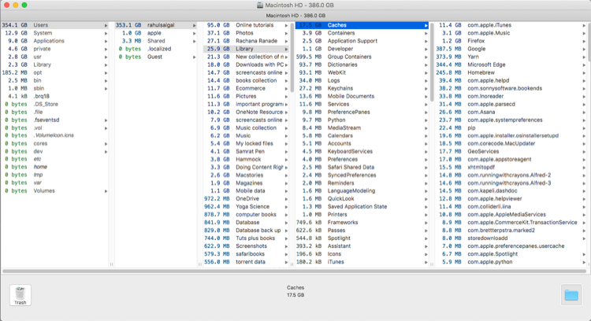Select the opt folder row
The height and width of the screenshot is (321, 591).
point(54,72)
